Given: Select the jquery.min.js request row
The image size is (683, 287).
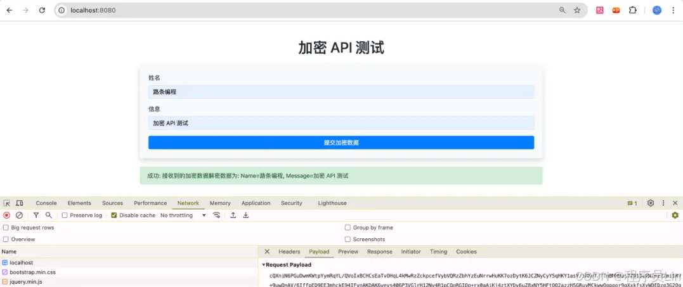Looking at the screenshot, I should [x=129, y=282].
